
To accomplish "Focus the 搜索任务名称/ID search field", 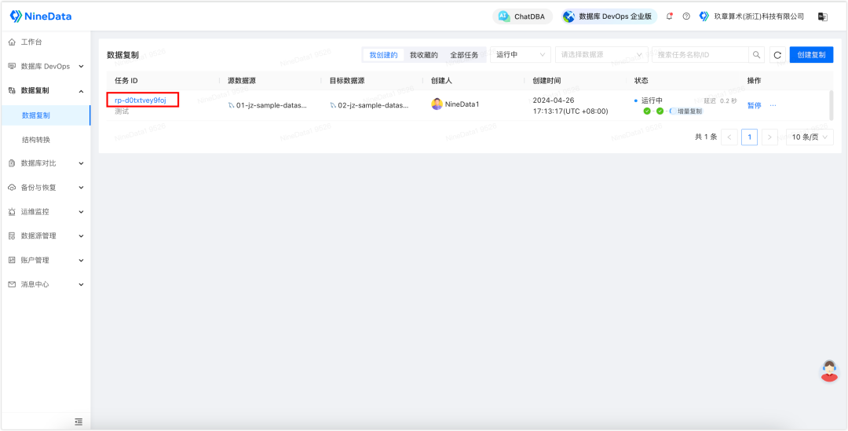I will 700,55.
